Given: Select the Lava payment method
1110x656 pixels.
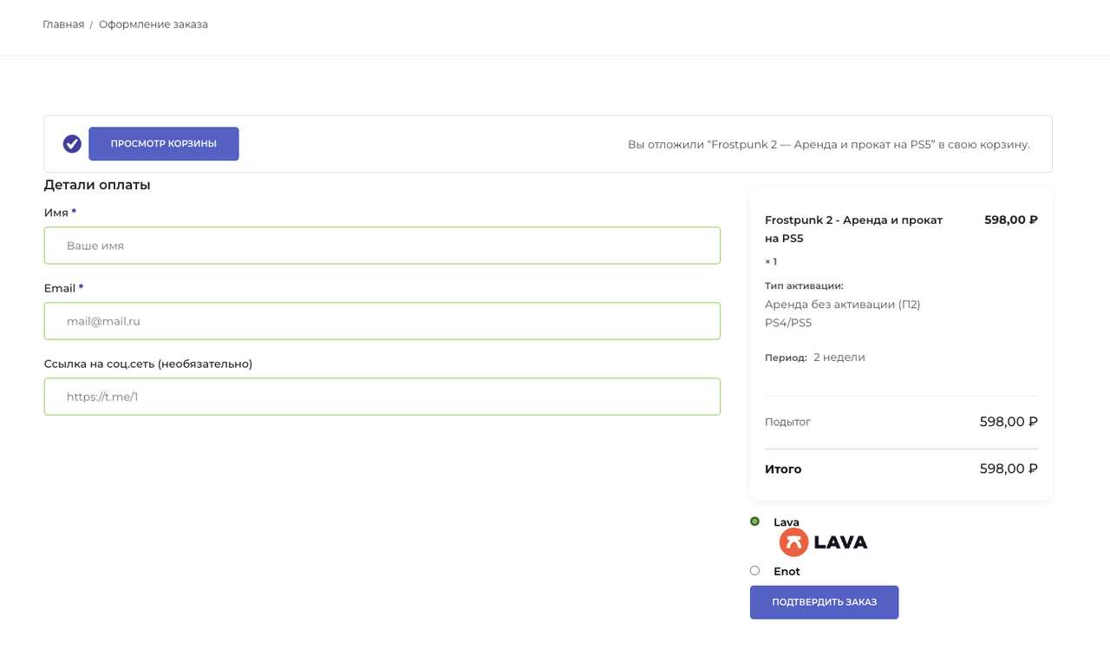Looking at the screenshot, I should point(754,522).
